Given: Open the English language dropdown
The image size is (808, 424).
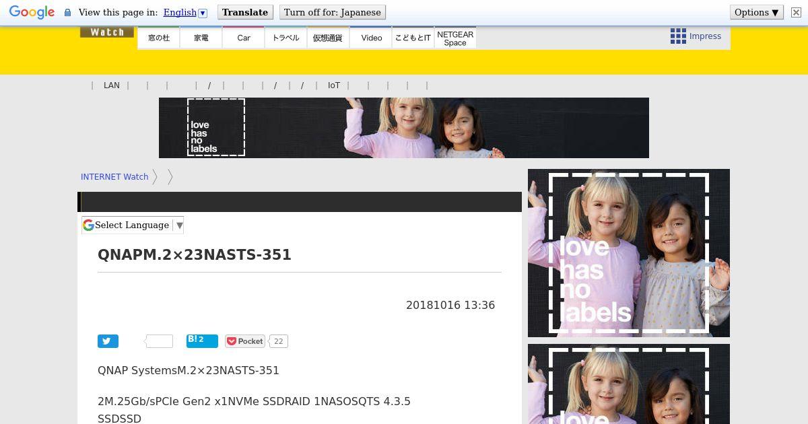Looking at the screenshot, I should [185, 12].
